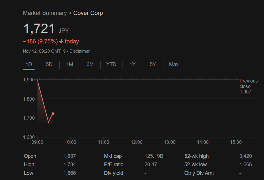Open the 6M chart range tab
Screen dimensions: 264x180
90,64
